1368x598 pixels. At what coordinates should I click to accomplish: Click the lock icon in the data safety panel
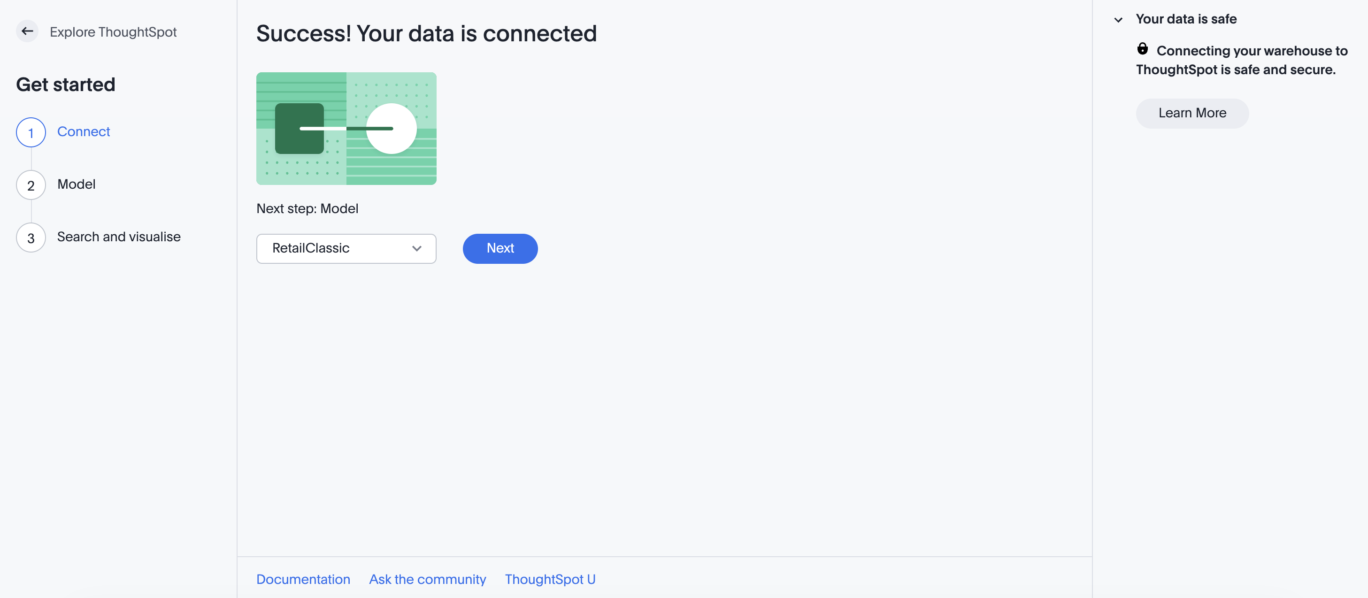pos(1142,48)
